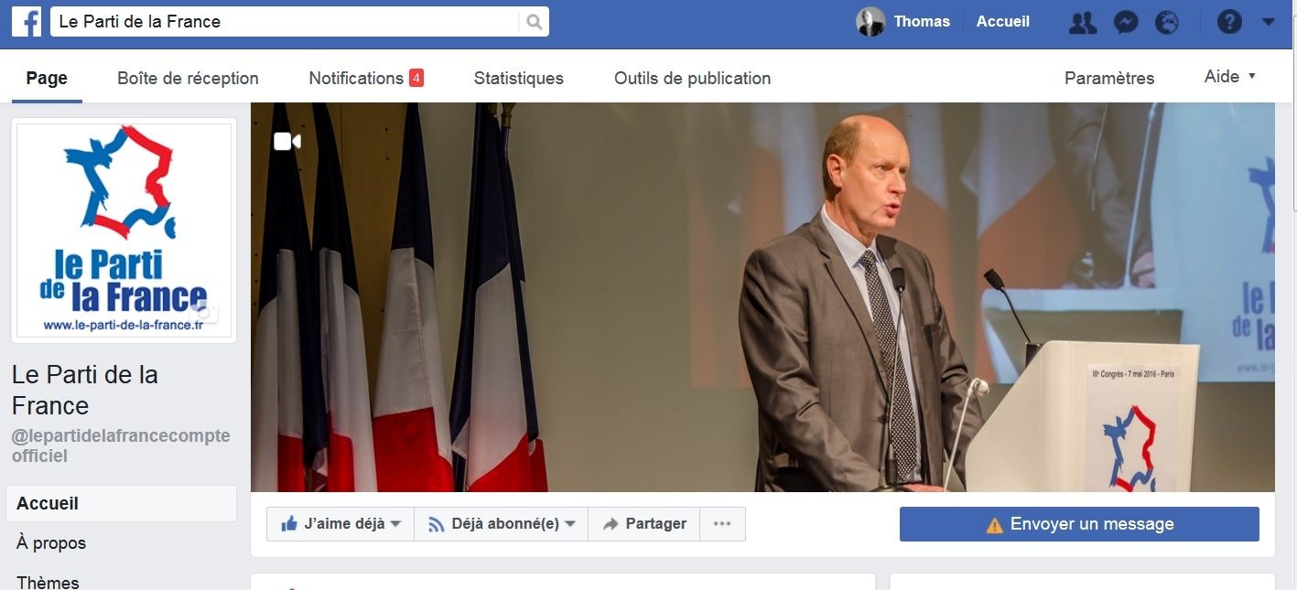Open the Notifications tab
This screenshot has width=1297, height=590.
click(366, 79)
